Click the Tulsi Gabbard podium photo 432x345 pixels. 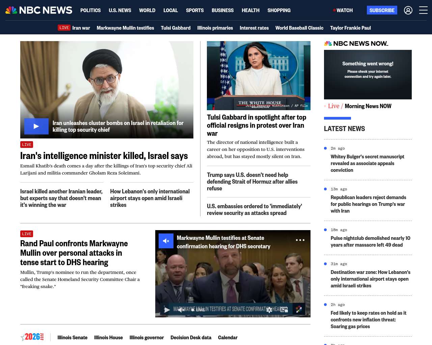point(259,75)
